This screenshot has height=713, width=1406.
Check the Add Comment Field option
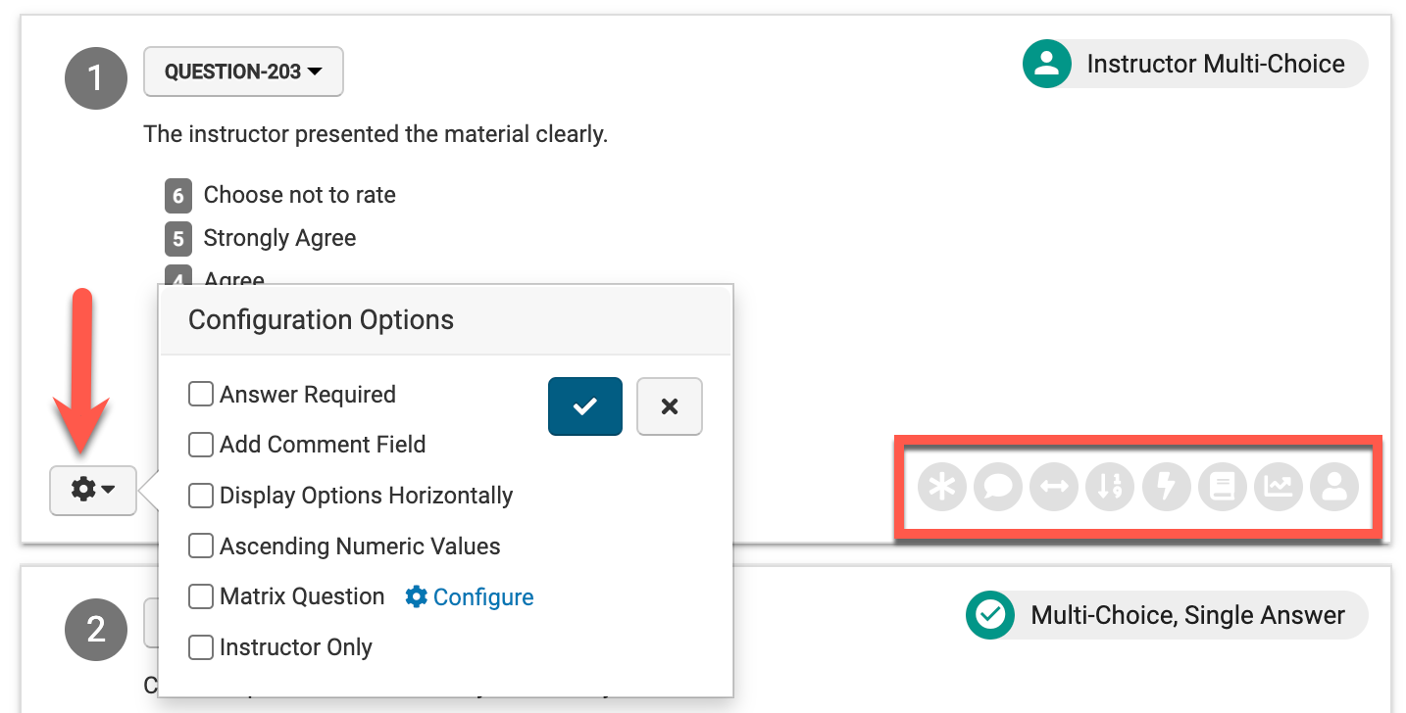pos(201,445)
